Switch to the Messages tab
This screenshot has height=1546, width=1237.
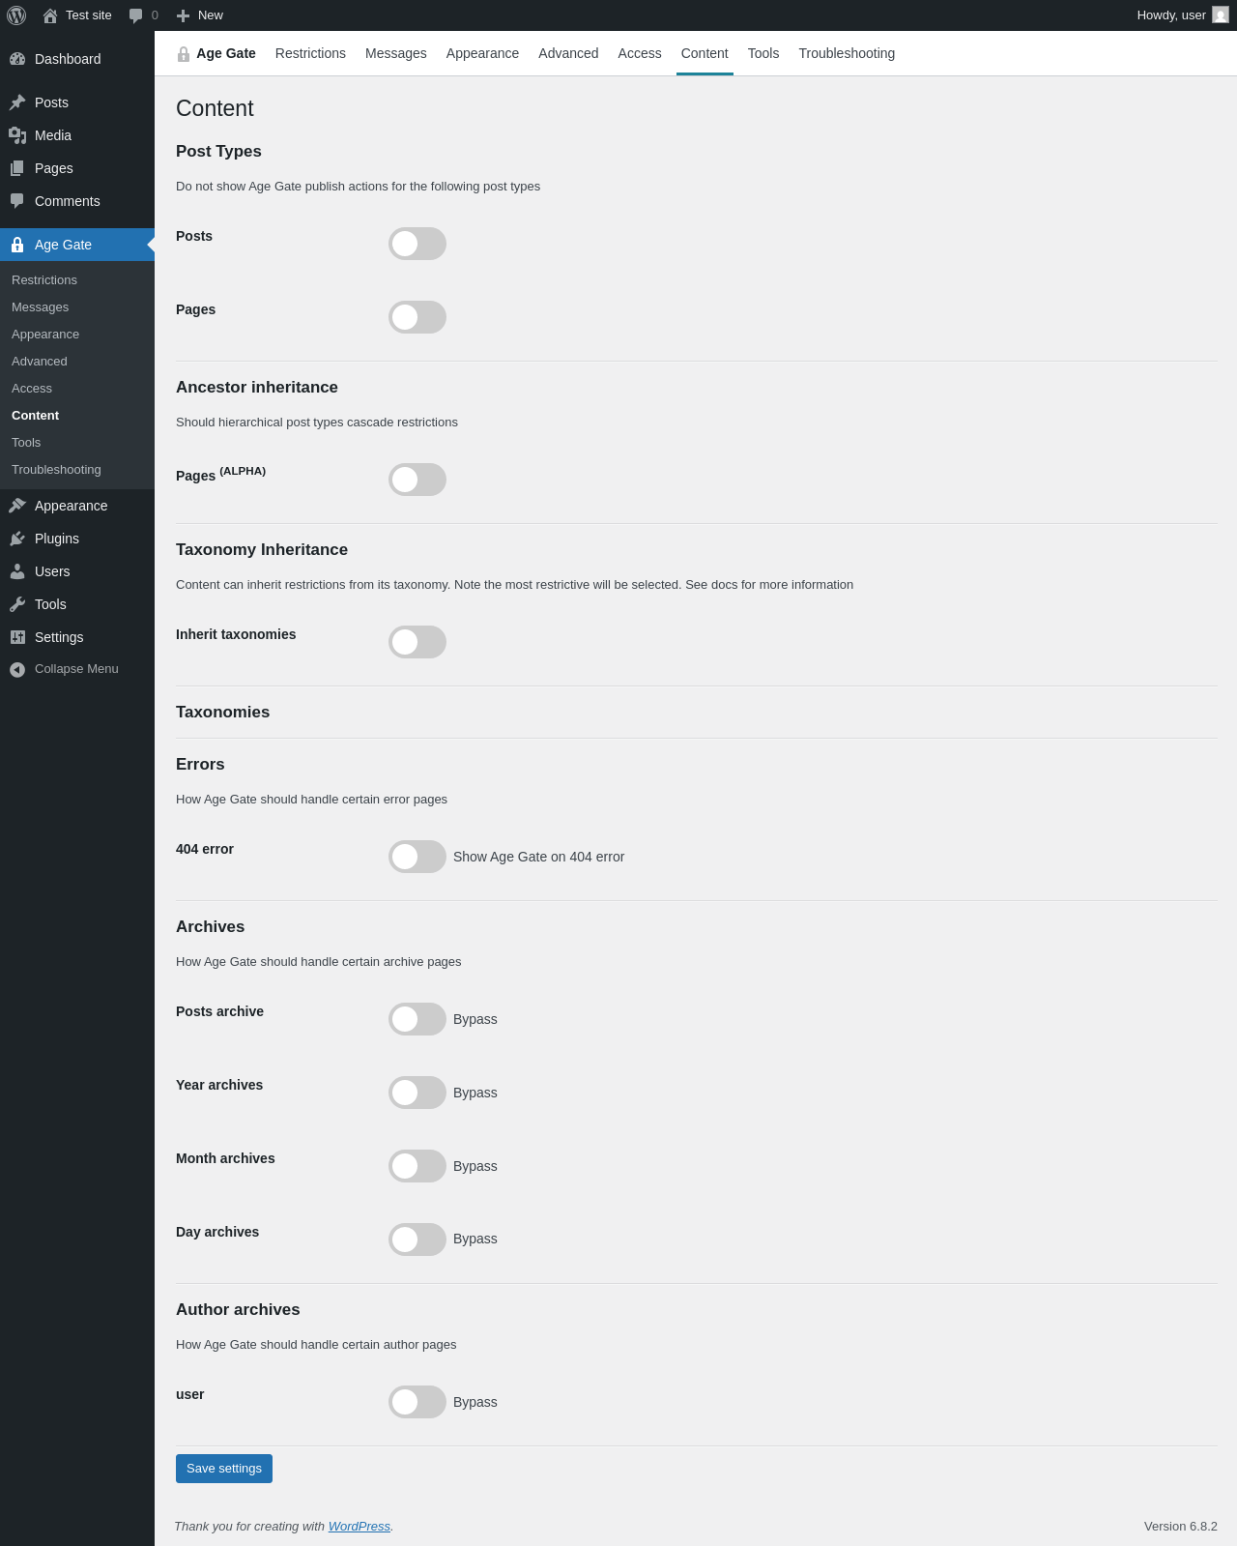coord(396,53)
